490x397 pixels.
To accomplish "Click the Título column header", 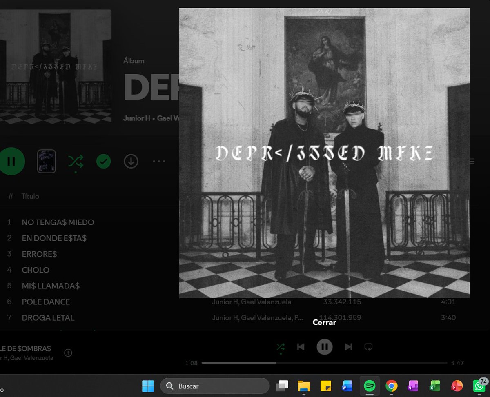I will point(30,196).
